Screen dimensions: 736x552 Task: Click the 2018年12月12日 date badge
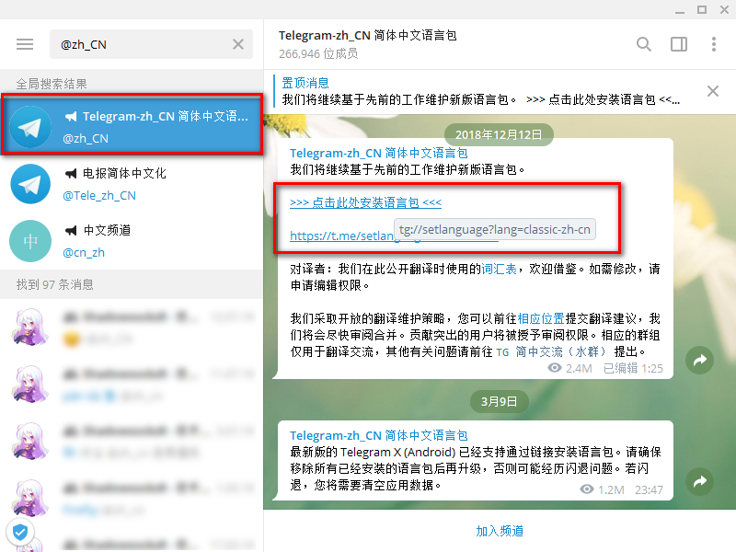(x=499, y=134)
